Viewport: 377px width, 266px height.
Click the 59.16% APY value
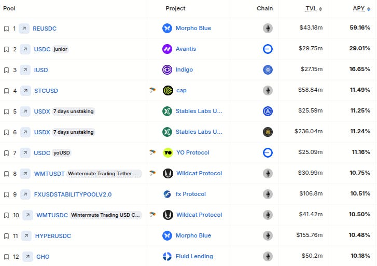360,27
